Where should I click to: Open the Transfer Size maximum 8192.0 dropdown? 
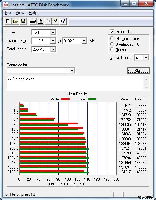(84, 41)
